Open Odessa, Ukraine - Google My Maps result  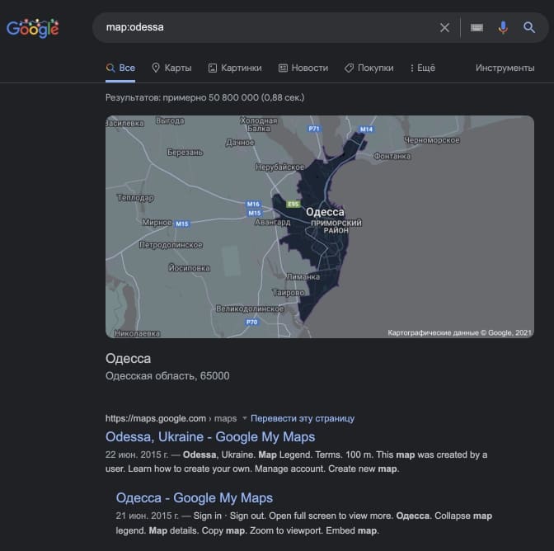pos(210,437)
